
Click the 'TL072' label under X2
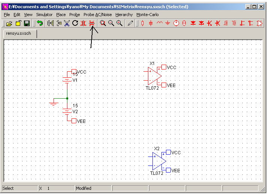click(x=157, y=173)
